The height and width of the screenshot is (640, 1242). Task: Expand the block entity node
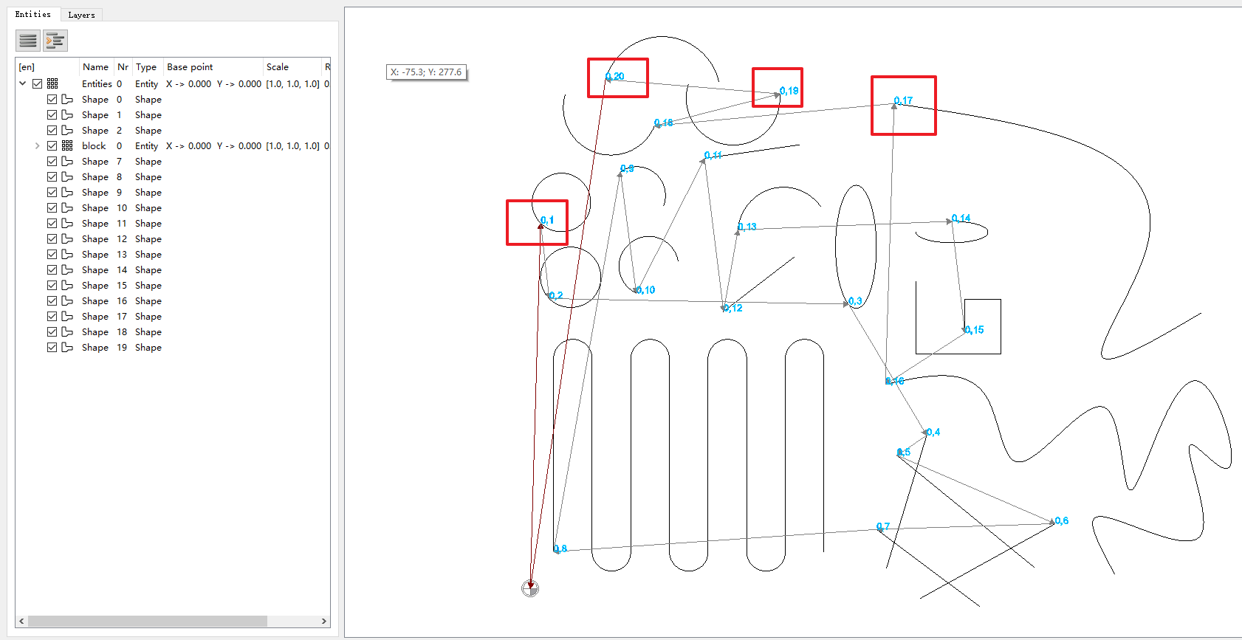pyautogui.click(x=37, y=146)
